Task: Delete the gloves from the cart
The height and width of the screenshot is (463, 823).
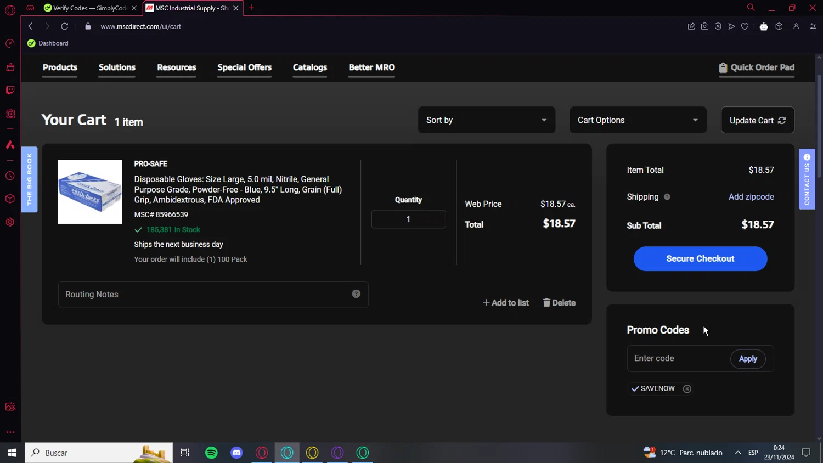Action: (x=559, y=303)
